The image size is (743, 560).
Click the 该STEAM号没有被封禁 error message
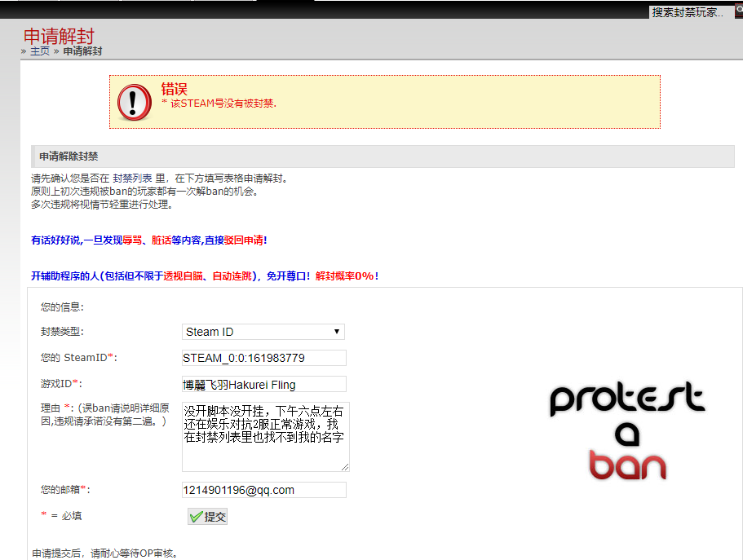click(220, 104)
